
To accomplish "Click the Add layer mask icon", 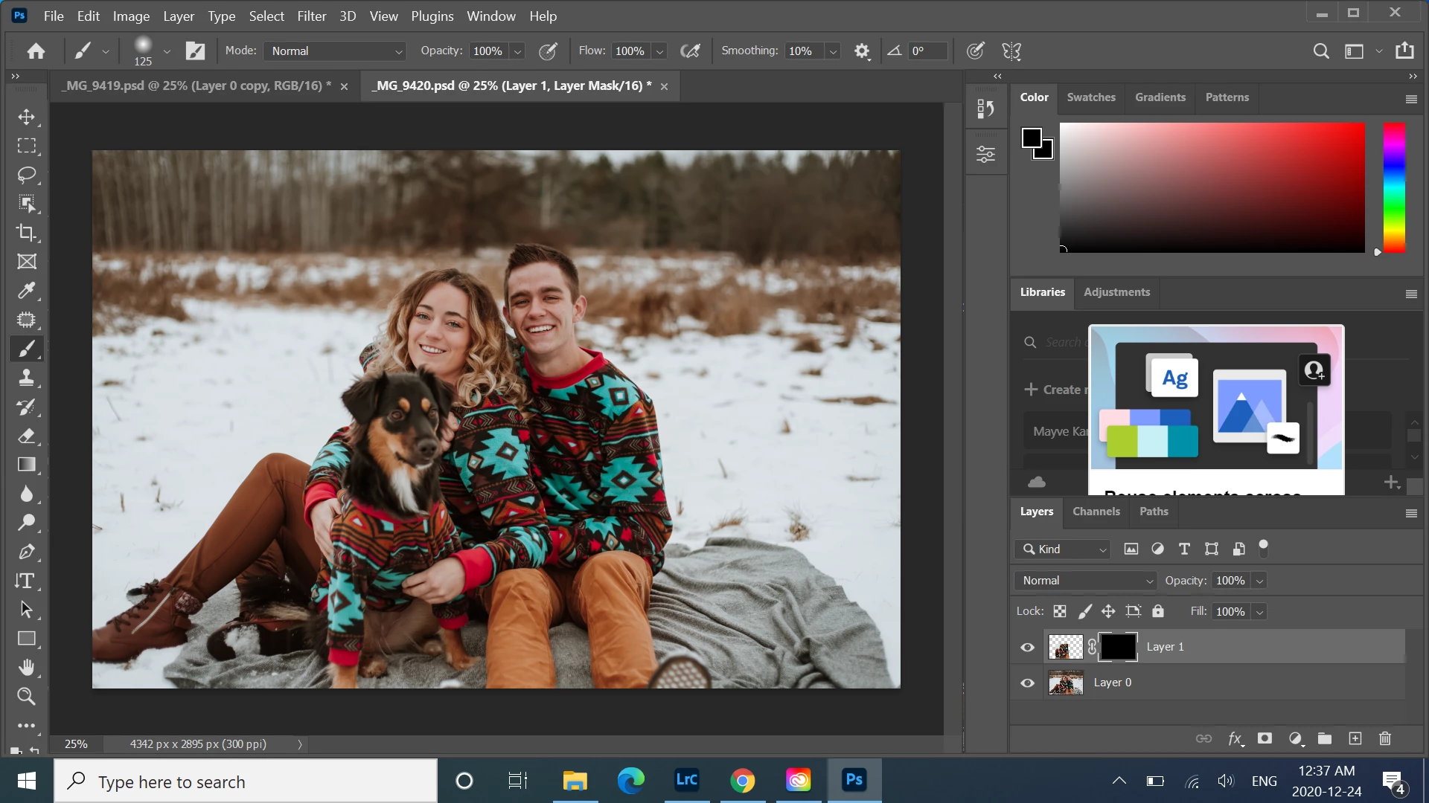I will (x=1265, y=738).
